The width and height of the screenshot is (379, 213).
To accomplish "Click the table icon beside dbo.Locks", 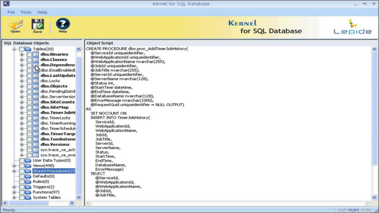I will click(x=36, y=81).
